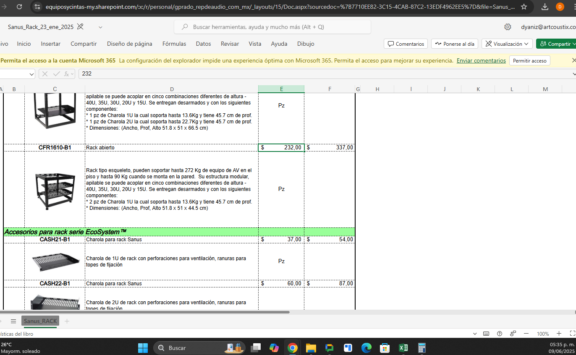Click the Chrome address bar URL
Viewport: 576px width, 355px height.
click(280, 7)
